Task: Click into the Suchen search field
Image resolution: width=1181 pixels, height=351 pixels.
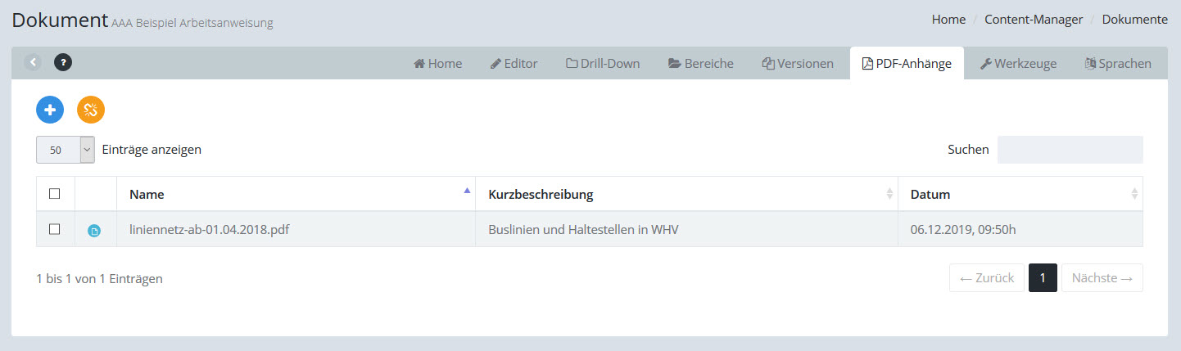Action: 1070,150
